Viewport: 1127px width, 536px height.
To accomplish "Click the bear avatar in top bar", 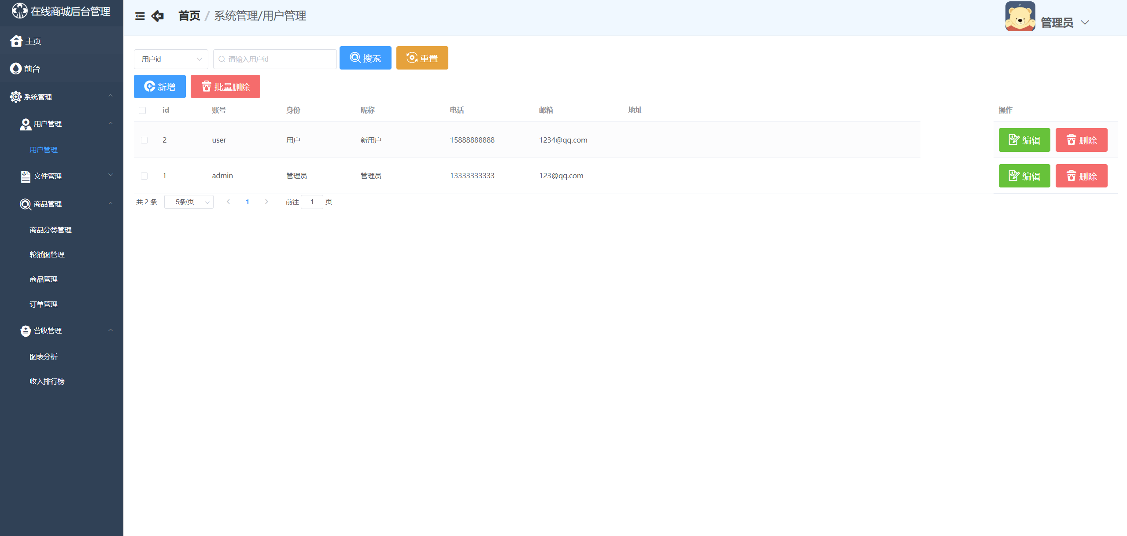I will click(1020, 17).
